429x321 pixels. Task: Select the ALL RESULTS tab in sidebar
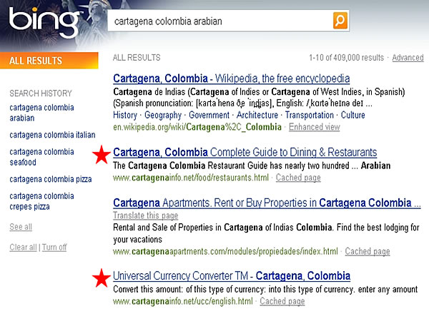36,61
